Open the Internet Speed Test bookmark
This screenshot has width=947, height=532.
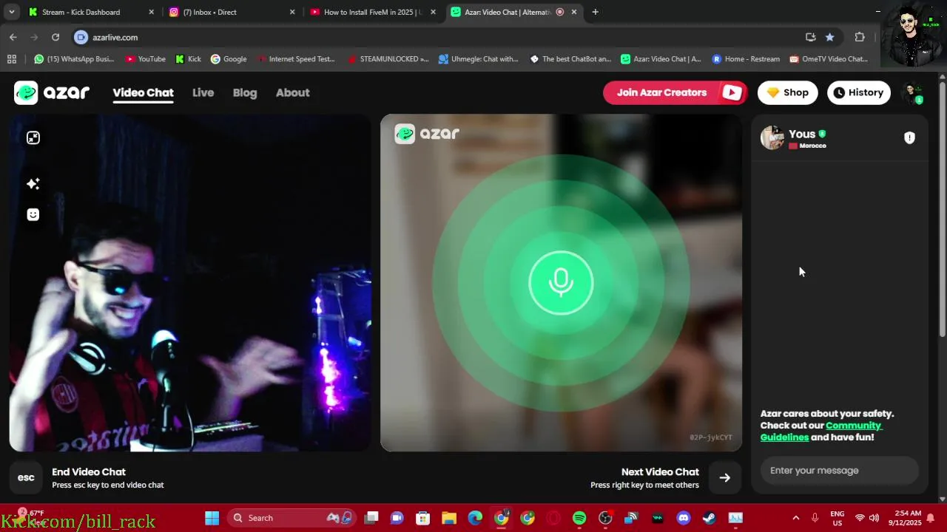[x=295, y=59]
